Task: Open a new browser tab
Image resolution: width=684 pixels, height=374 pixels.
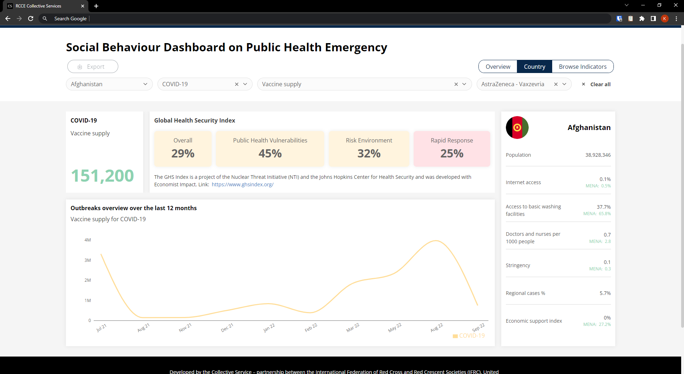Action: [96, 6]
